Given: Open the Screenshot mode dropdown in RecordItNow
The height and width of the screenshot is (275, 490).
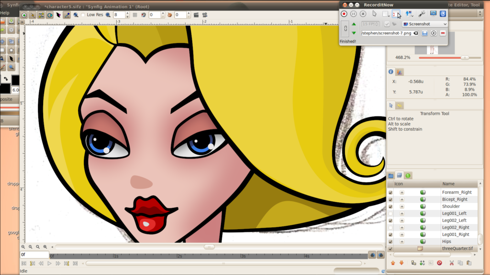Looking at the screenshot, I should [425, 24].
